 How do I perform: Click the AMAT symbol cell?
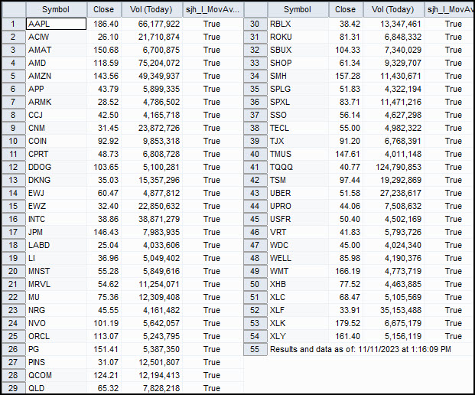click(x=57, y=50)
